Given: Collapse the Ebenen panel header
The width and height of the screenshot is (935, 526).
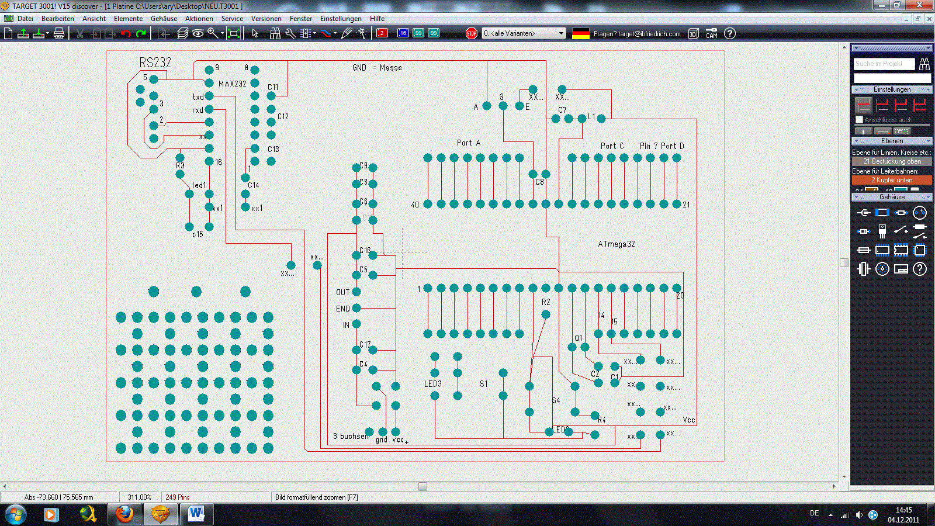Looking at the screenshot, I should [892, 141].
